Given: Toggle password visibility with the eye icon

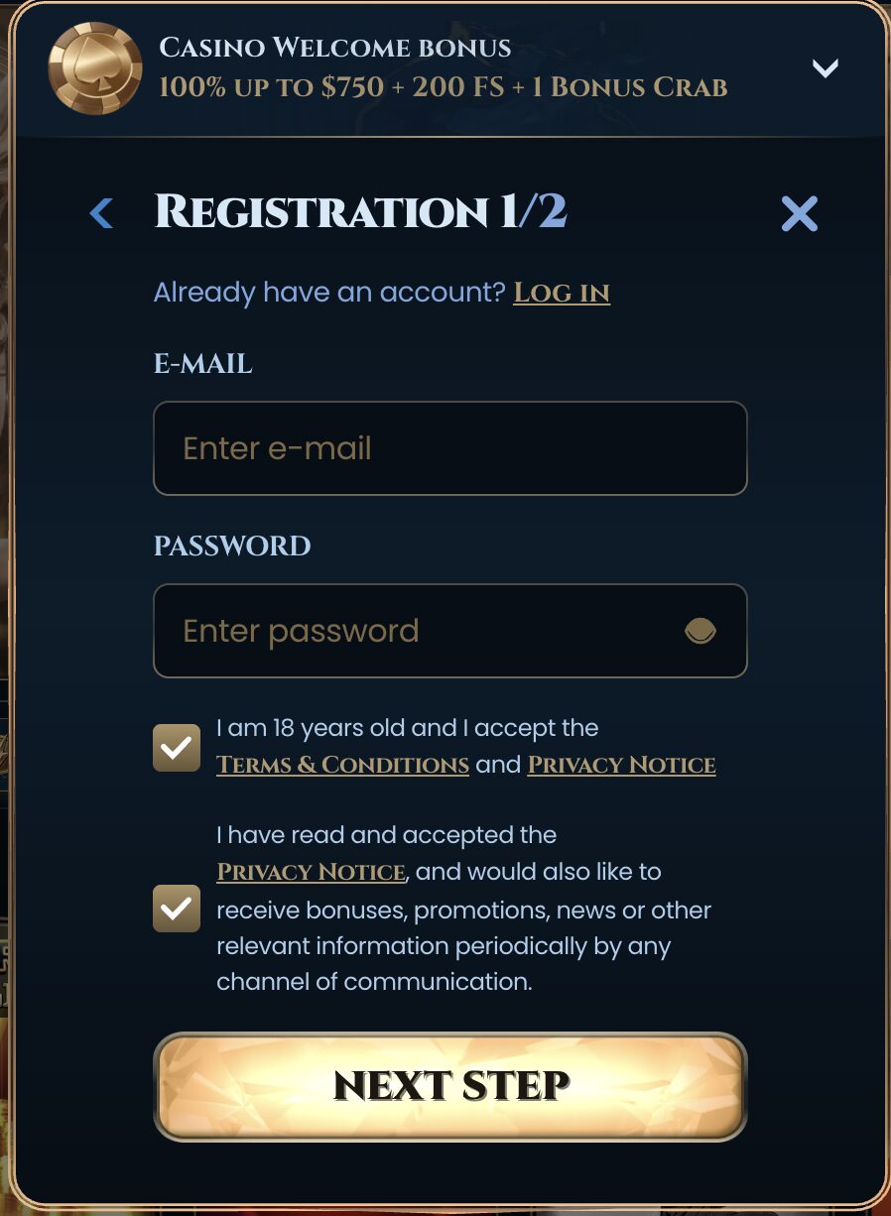Looking at the screenshot, I should pyautogui.click(x=700, y=631).
